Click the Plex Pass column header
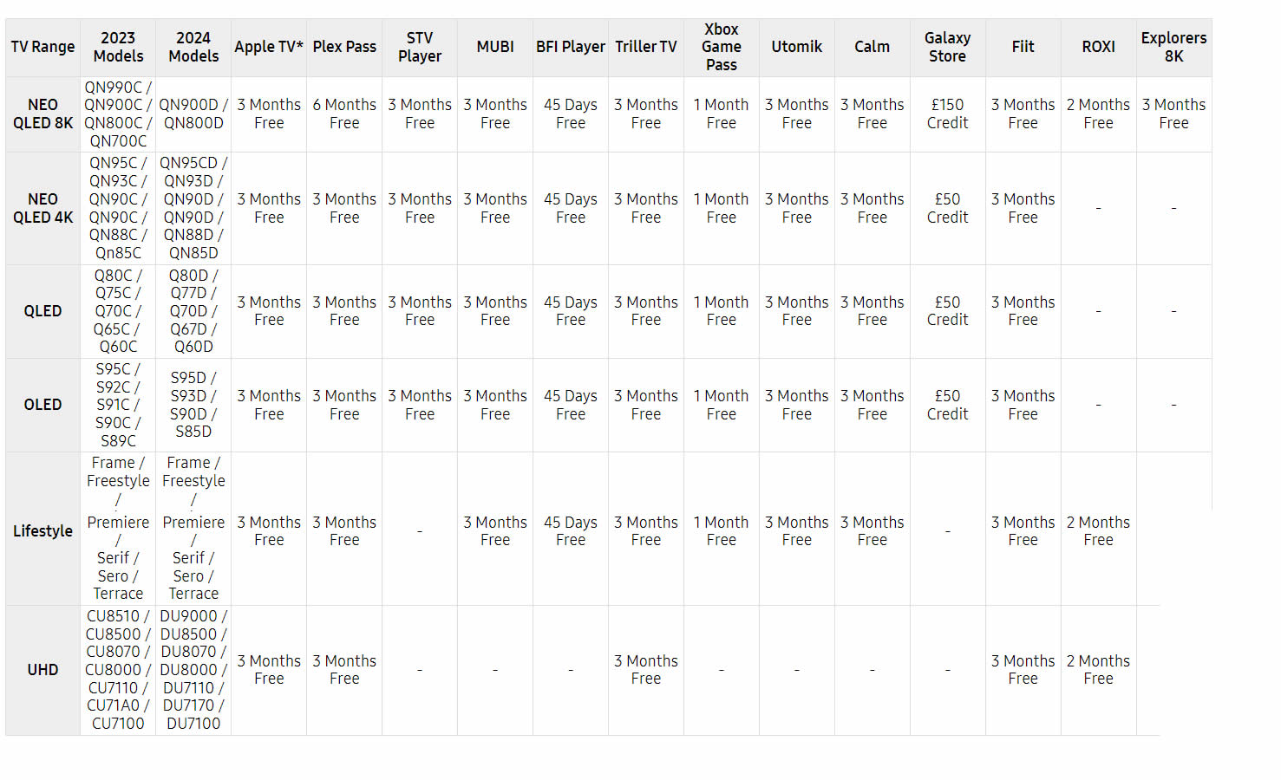Image resolution: width=1281 pixels, height=780 pixels. tap(344, 47)
